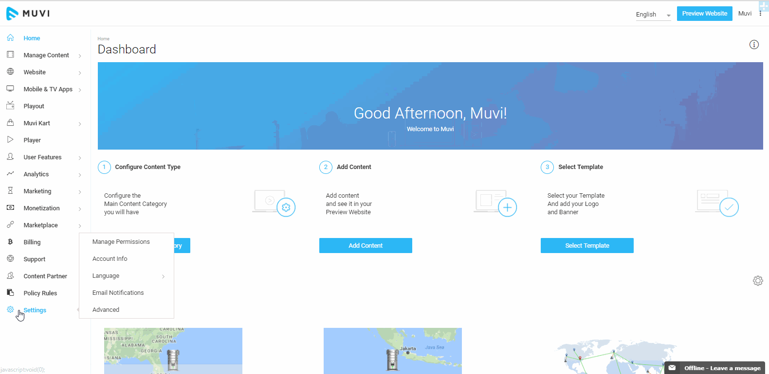Click the Marketplace link icon
The image size is (769, 374).
coord(10,224)
